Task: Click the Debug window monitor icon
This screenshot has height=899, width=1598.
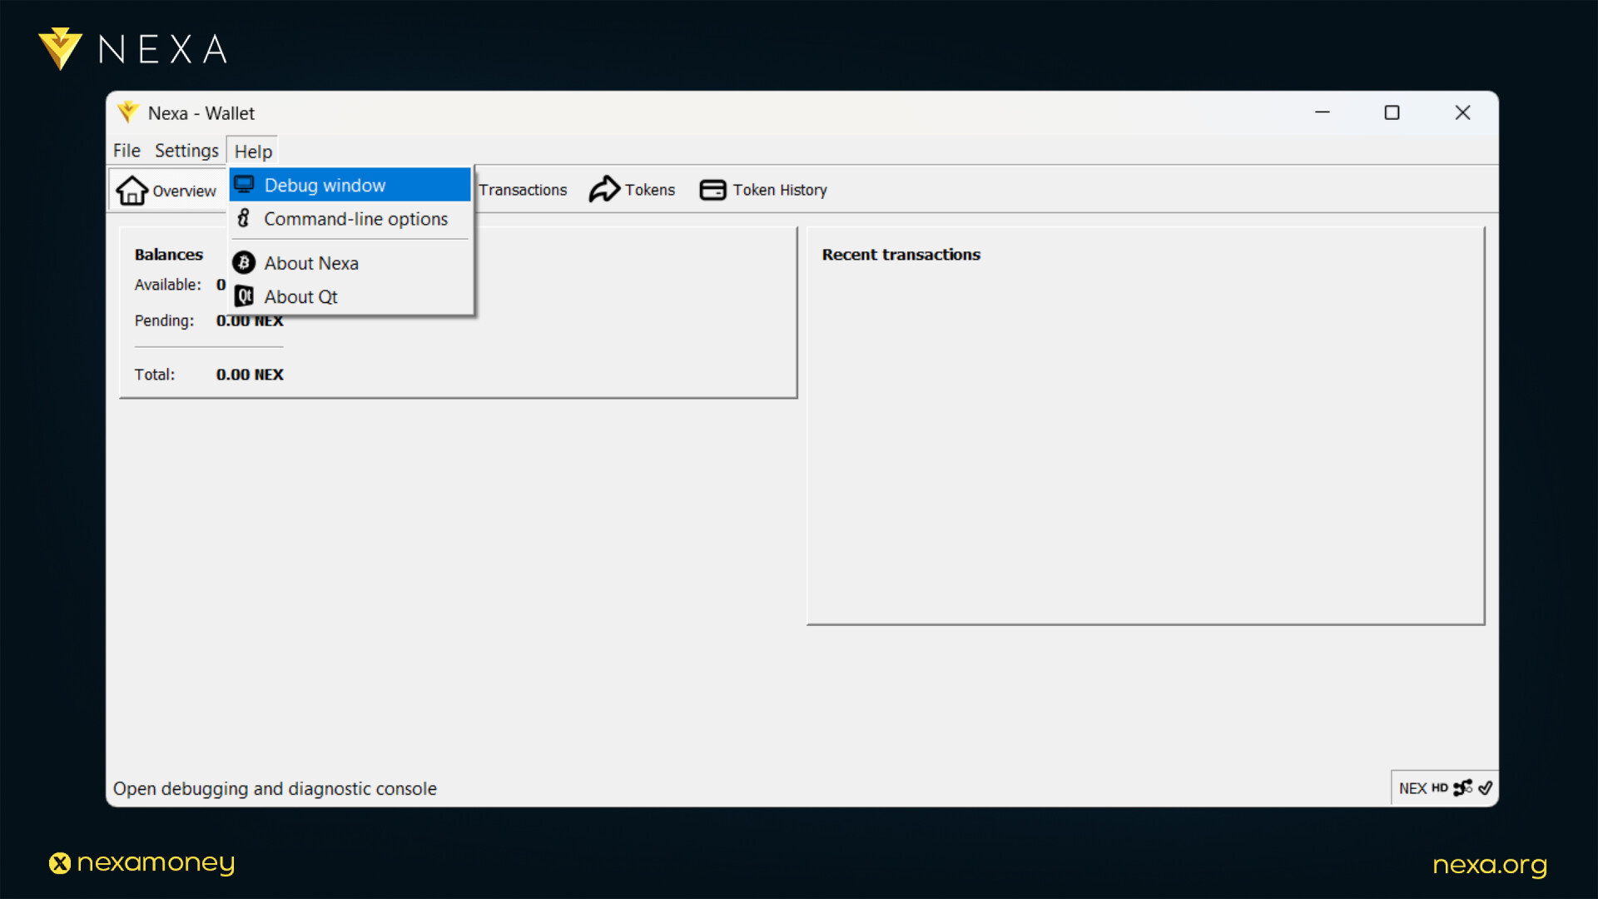Action: [x=244, y=184]
